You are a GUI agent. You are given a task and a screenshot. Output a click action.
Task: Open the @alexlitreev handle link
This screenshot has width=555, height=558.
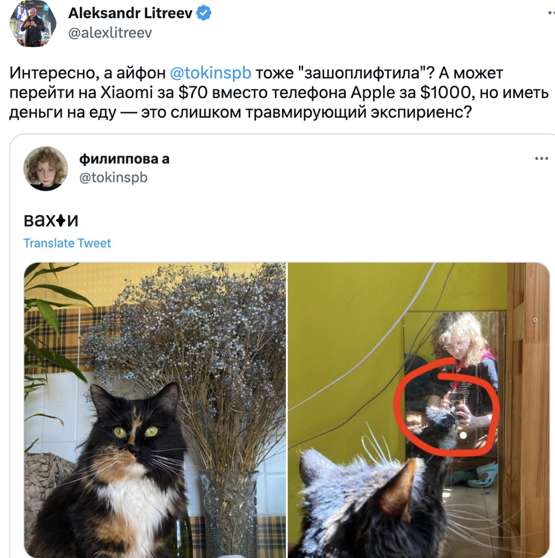click(x=110, y=33)
